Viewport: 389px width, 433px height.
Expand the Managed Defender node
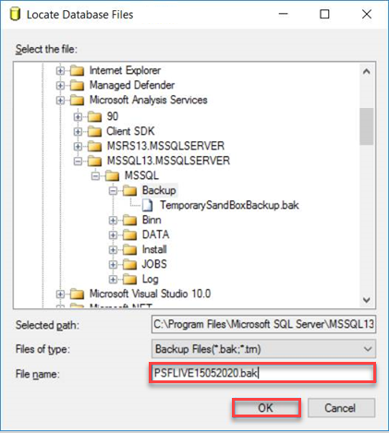60,85
